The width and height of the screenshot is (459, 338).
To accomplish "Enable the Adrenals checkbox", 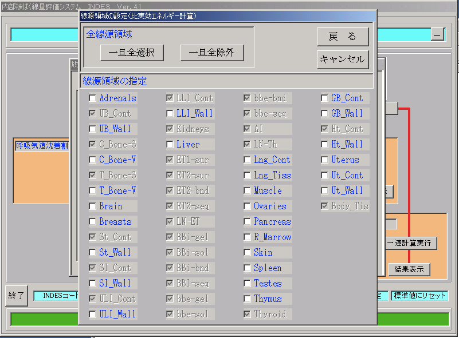I will (x=92, y=98).
